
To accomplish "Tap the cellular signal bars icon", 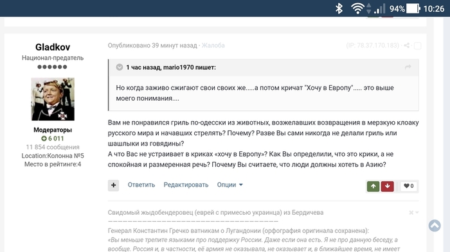I will click(x=379, y=9).
